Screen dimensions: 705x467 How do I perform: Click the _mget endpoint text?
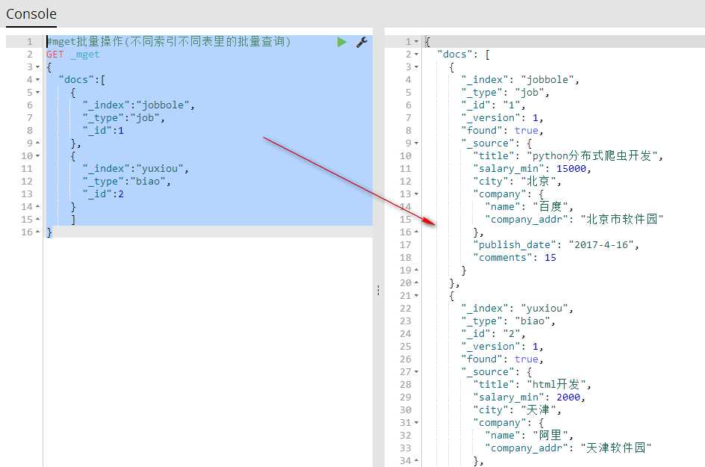click(85, 55)
